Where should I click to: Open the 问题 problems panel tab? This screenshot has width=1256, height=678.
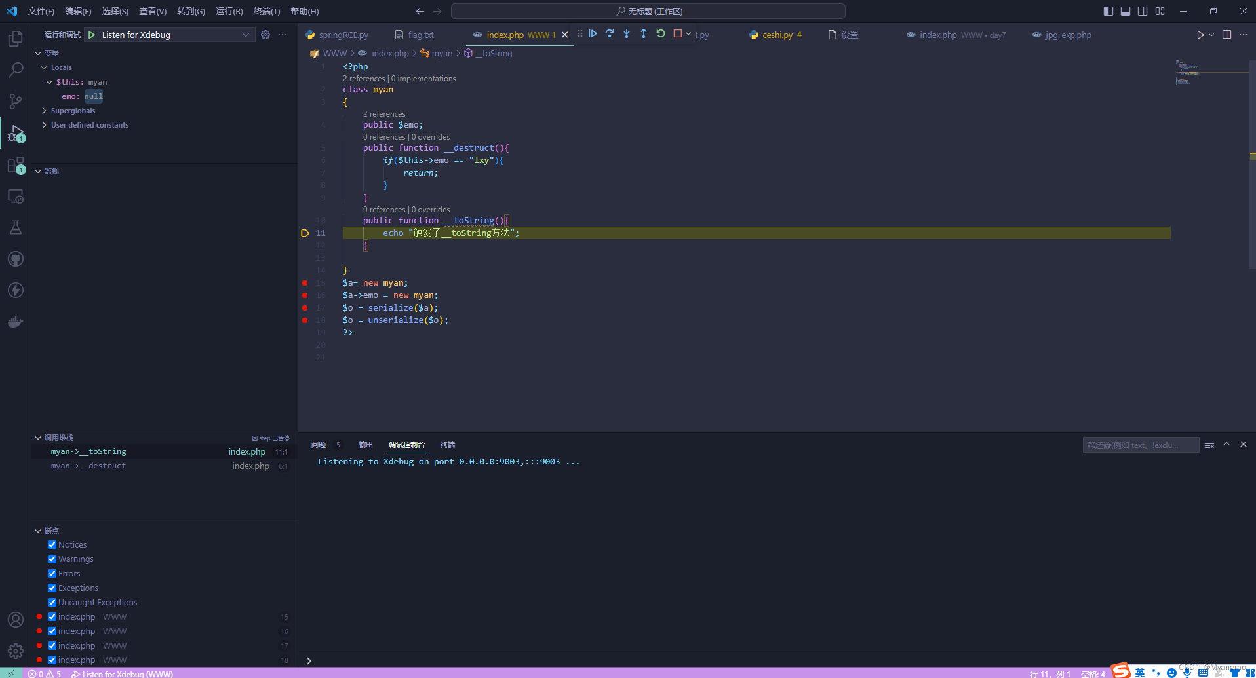click(x=319, y=445)
